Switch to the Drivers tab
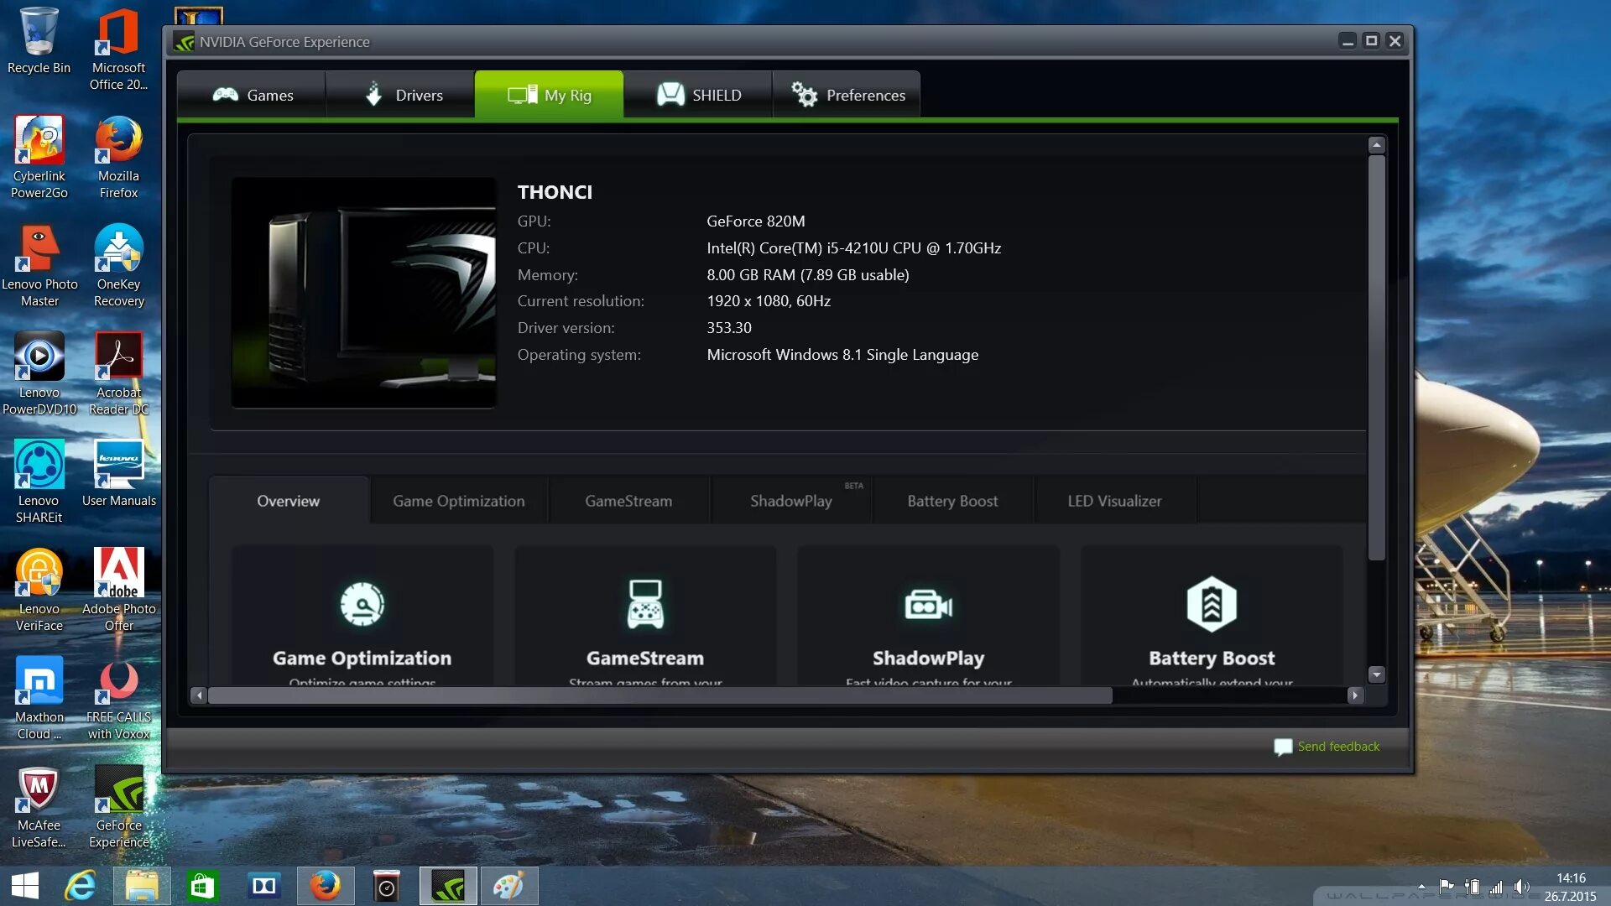The height and width of the screenshot is (906, 1611). [x=400, y=95]
